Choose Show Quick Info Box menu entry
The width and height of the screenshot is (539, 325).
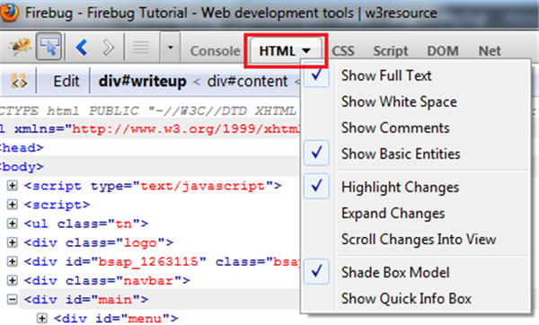point(406,298)
